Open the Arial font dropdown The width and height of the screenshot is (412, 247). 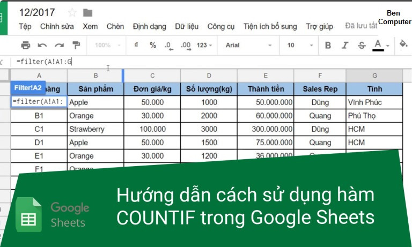tap(248, 45)
